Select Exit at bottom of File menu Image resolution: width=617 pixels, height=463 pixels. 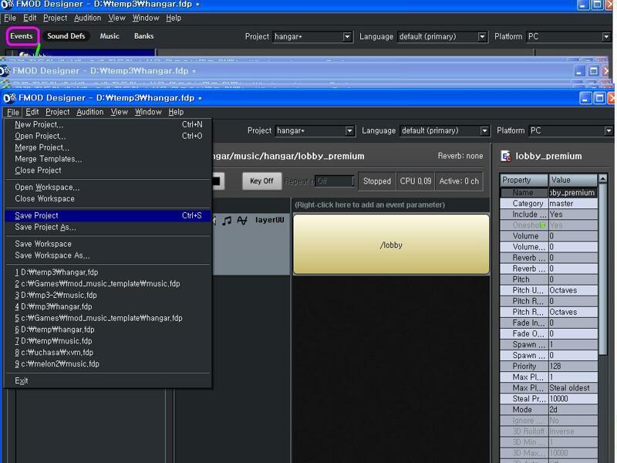[x=108, y=381]
